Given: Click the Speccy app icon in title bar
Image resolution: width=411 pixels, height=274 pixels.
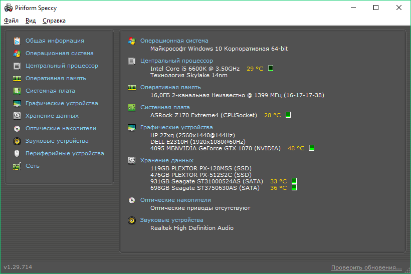Looking at the screenshot, I should click(x=9, y=8).
